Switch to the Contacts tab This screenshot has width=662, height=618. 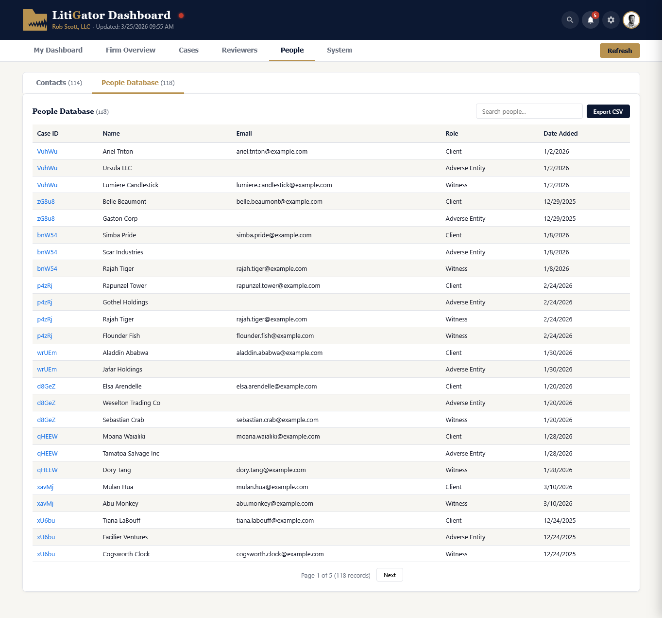(59, 83)
